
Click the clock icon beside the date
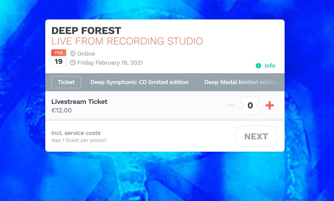[73, 63]
